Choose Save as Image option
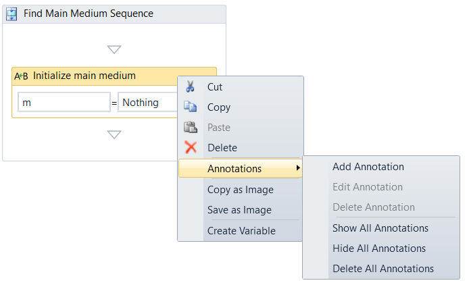This screenshot has width=469, height=287. click(x=239, y=210)
